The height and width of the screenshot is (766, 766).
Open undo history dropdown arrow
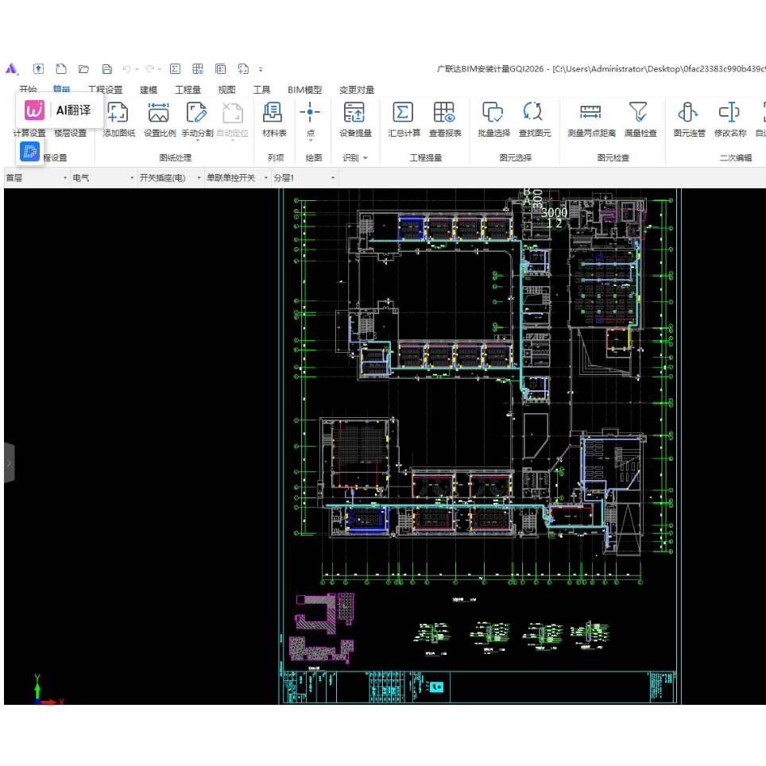pos(137,69)
